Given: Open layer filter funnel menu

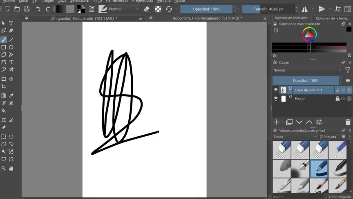Looking at the screenshot, I should click(347, 70).
